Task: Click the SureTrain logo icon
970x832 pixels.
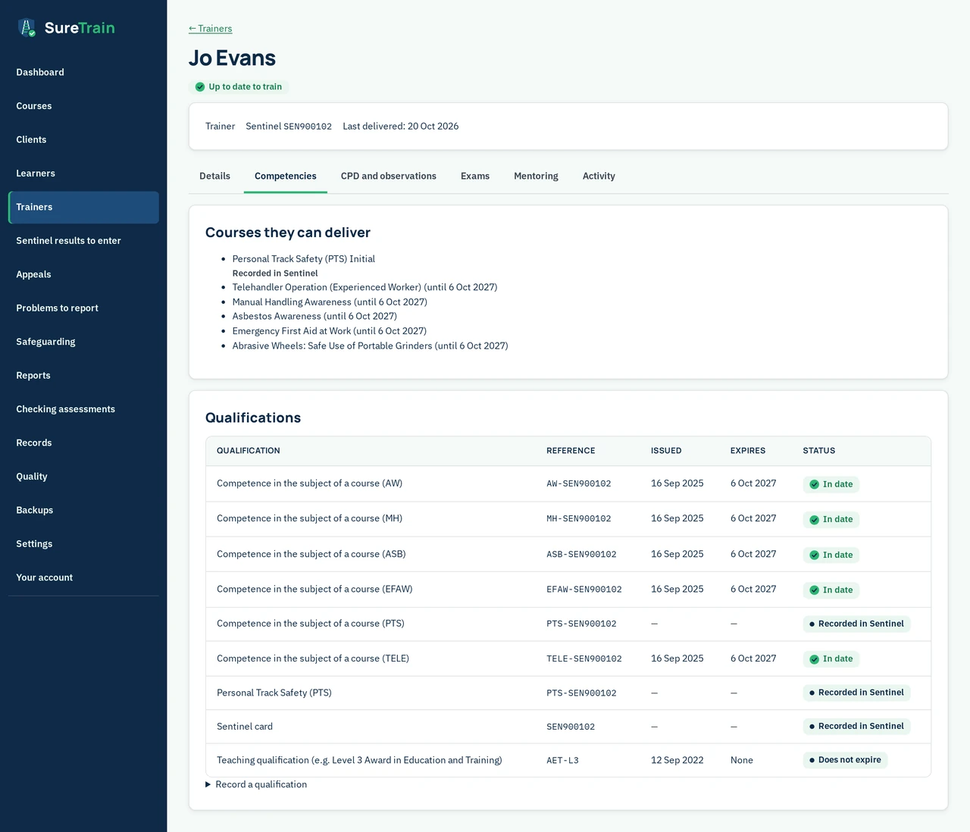Action: click(x=27, y=28)
